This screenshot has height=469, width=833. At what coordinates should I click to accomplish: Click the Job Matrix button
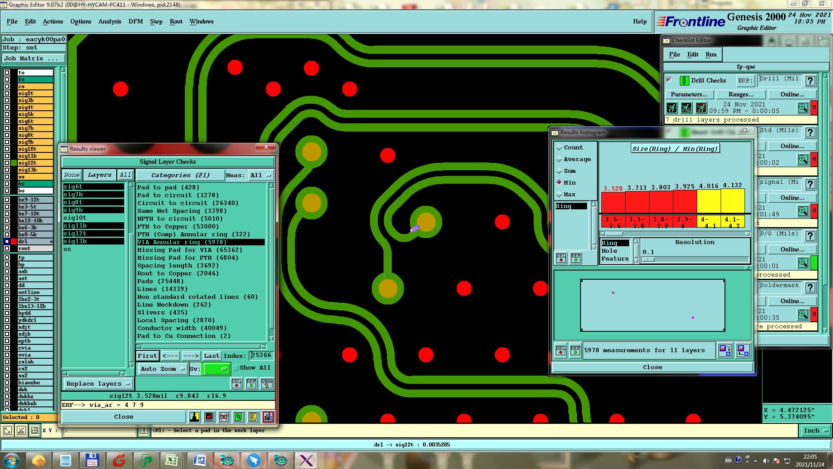tap(33, 58)
